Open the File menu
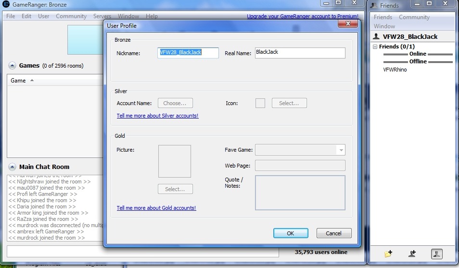 coord(11,16)
